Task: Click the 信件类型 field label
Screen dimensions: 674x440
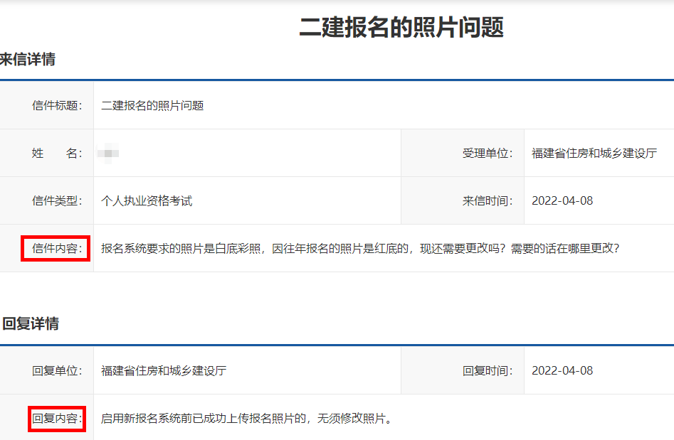Action: tap(57, 200)
